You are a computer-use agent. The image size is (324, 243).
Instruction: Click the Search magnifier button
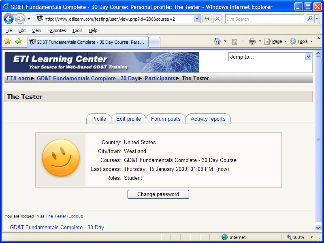310,19
